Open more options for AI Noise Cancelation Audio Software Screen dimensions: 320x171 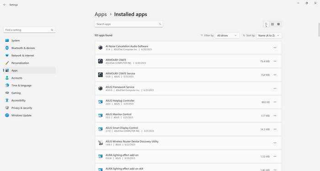pos(275,48)
